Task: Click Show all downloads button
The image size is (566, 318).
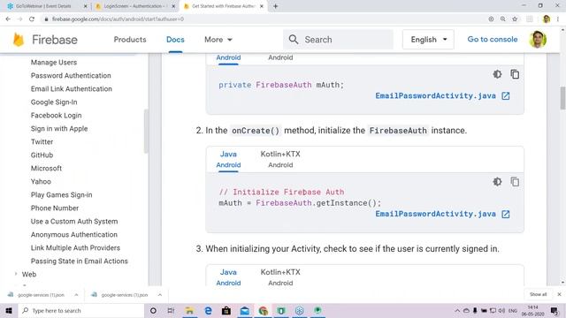Action: 539,294
